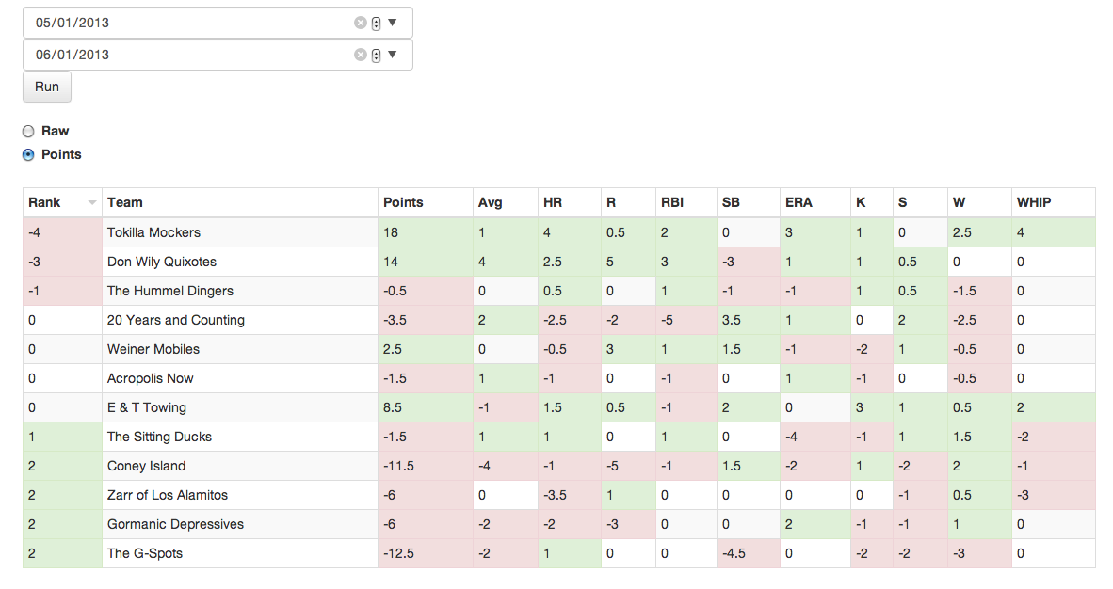Sort by the WHIP column header
The height and width of the screenshot is (589, 1113).
(x=1034, y=202)
